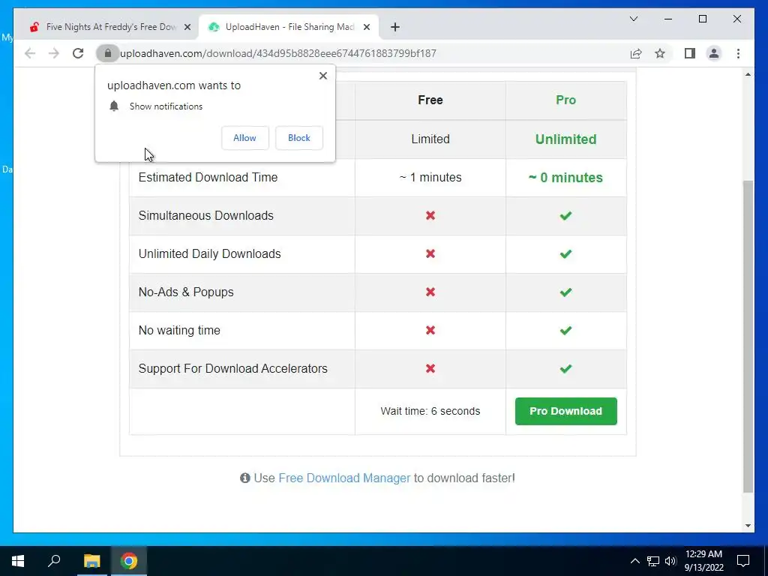Screen dimensions: 768x576
Task: Click 'Support For Download Accelerators' label
Action: [233, 368]
